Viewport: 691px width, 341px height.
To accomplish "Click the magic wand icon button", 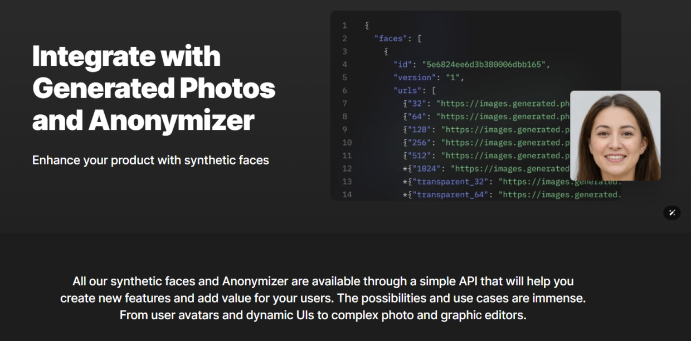I will click(x=672, y=212).
